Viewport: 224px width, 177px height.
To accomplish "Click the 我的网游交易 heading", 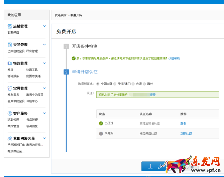I will (x=24, y=138).
